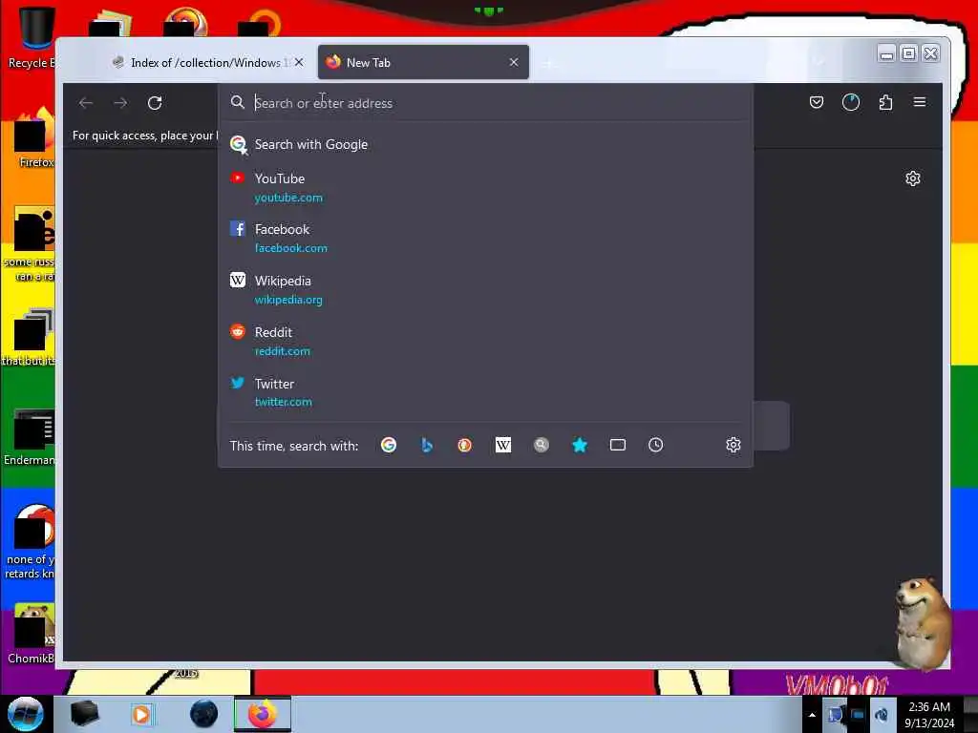The image size is (978, 733).
Task: Click the Firefox back arrow button
Action: pyautogui.click(x=86, y=103)
